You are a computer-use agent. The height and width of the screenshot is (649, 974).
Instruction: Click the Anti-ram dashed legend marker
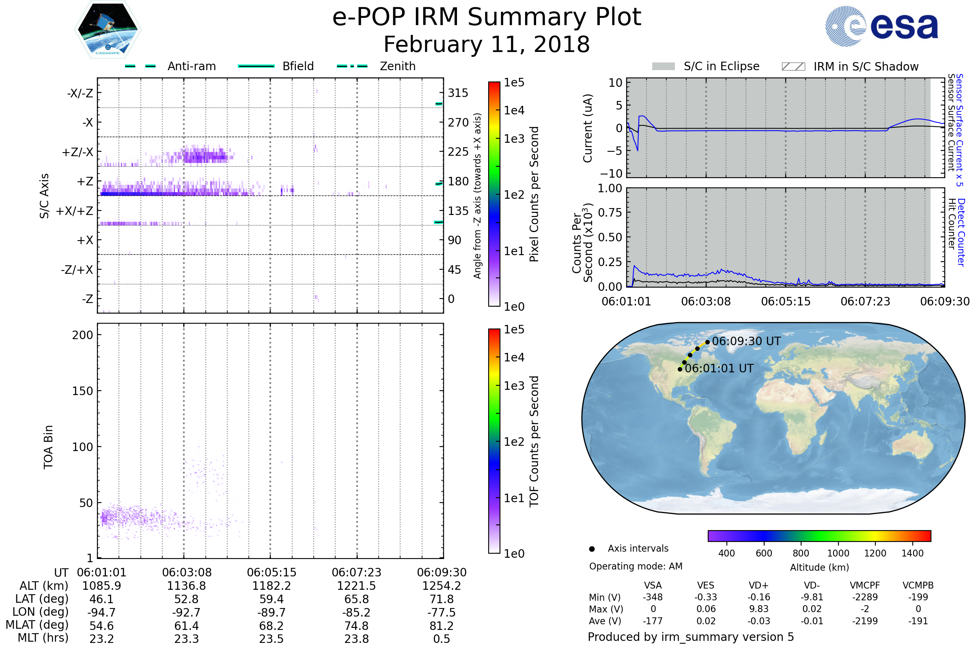[x=140, y=66]
